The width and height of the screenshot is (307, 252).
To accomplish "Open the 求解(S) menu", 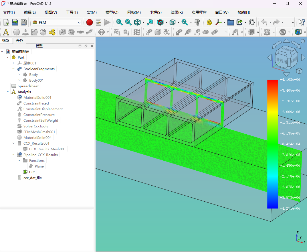I will tap(155, 12).
